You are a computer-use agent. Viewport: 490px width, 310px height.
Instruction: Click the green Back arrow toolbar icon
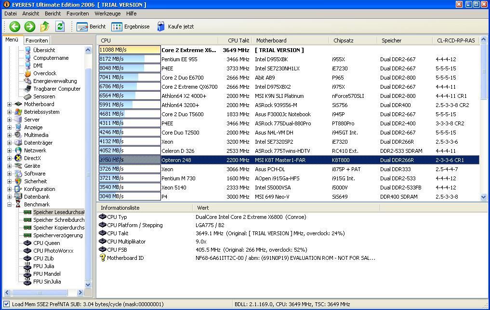point(14,27)
